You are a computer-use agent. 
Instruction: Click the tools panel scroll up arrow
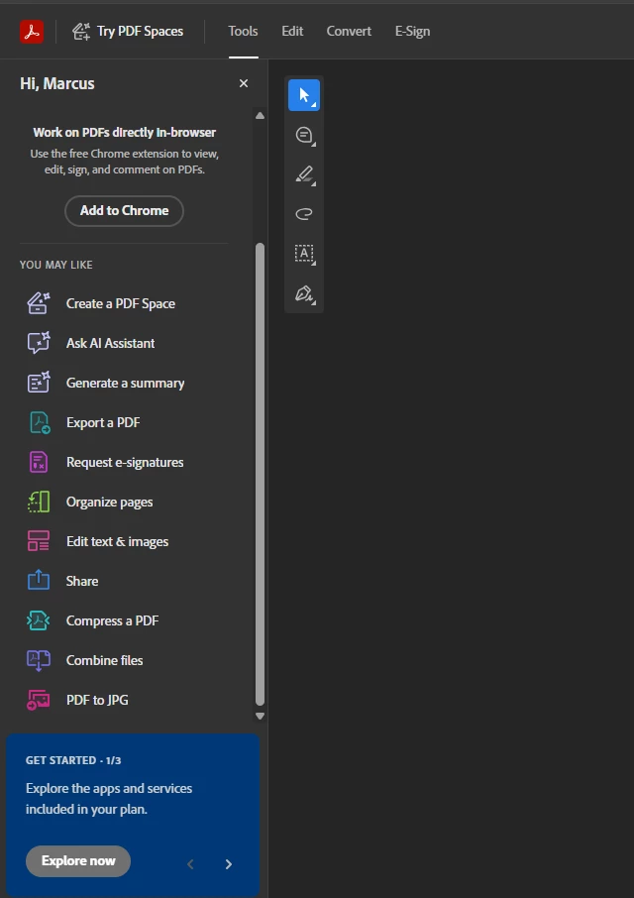point(260,116)
